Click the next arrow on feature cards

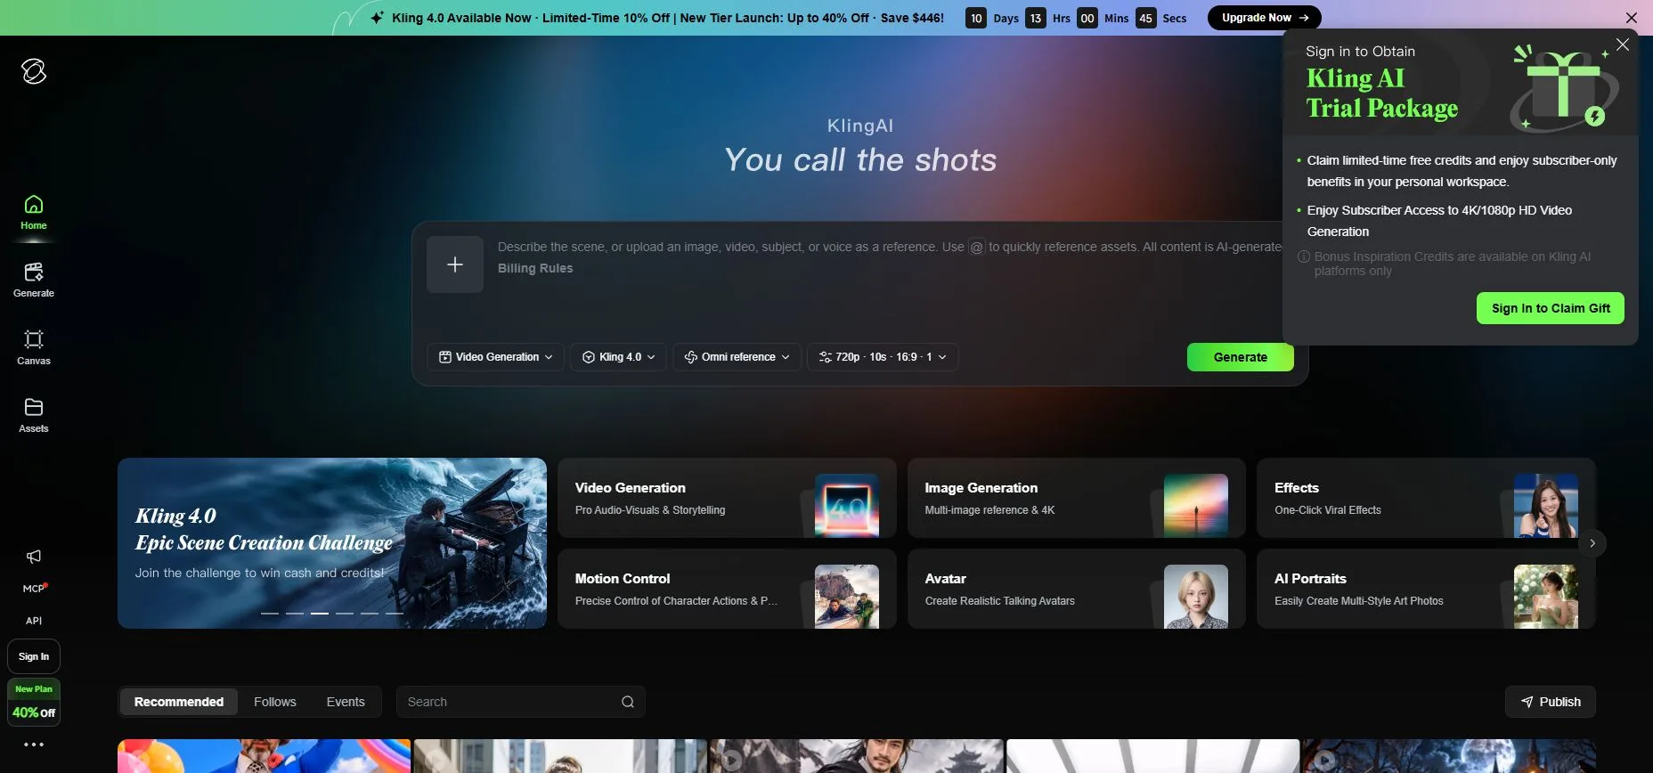click(1592, 543)
